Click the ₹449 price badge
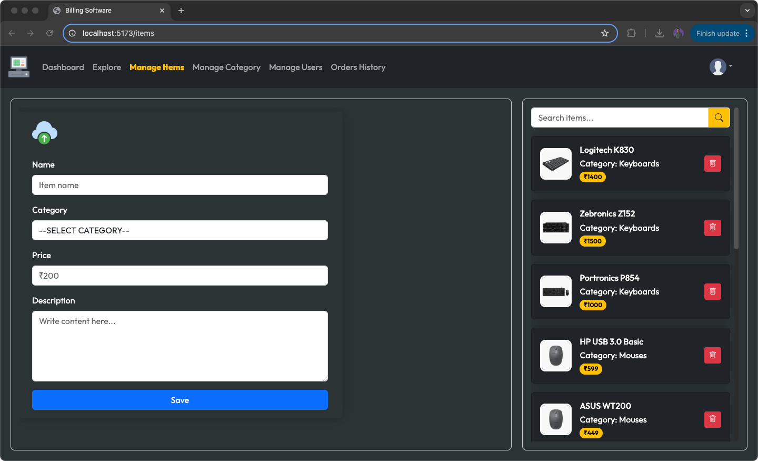The height and width of the screenshot is (461, 758). click(x=591, y=433)
